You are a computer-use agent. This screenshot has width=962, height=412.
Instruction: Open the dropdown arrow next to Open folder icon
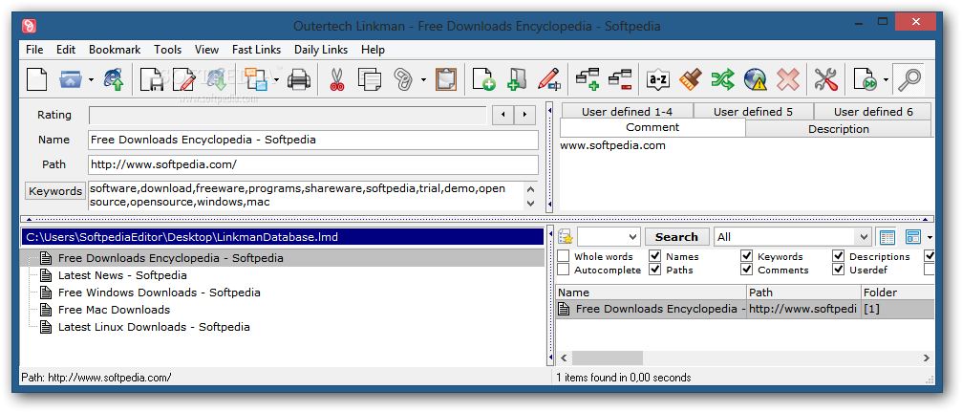coord(92,80)
